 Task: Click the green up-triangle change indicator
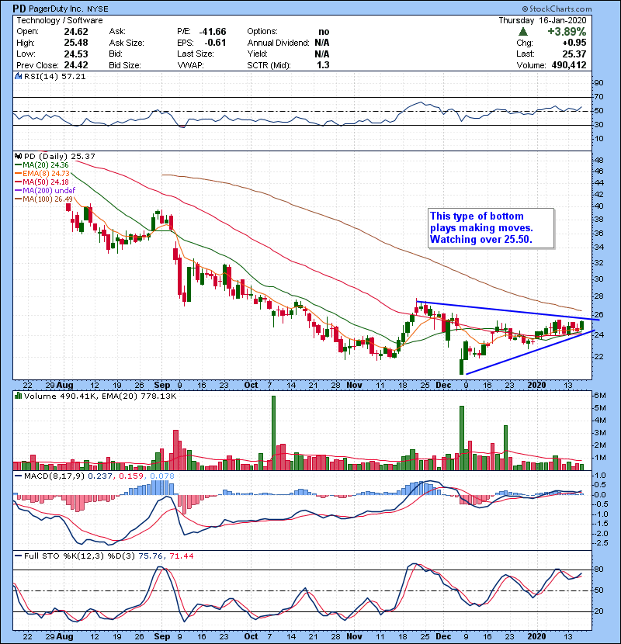click(x=522, y=31)
